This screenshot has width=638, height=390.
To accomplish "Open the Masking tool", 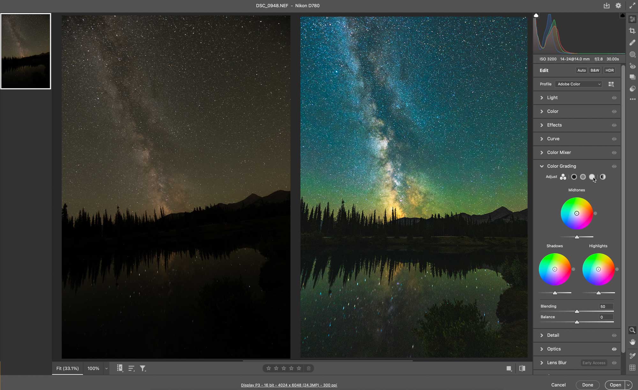I will (633, 54).
